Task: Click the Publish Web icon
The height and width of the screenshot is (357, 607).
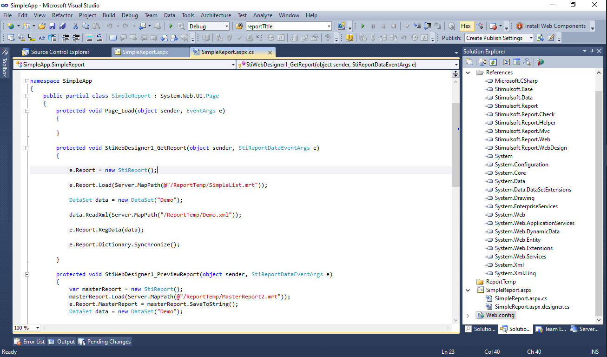Action: tap(541, 38)
